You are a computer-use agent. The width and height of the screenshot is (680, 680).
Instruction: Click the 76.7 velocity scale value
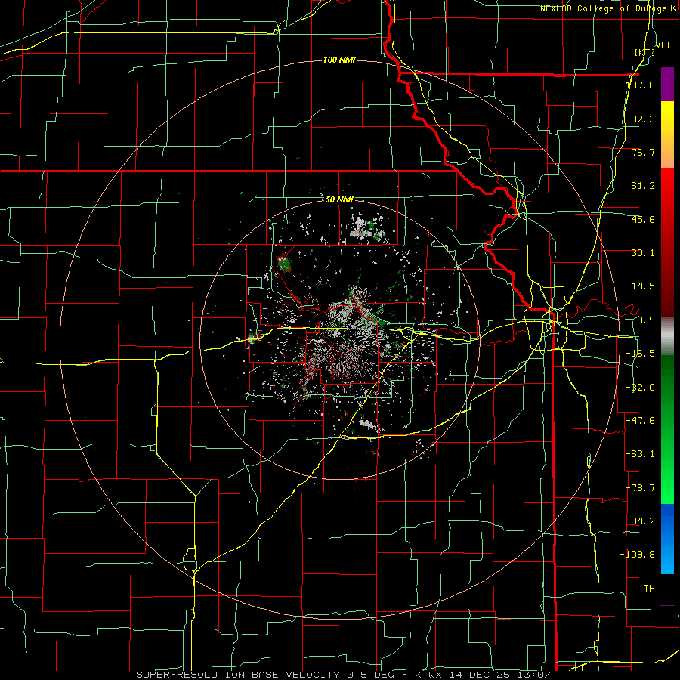(643, 152)
